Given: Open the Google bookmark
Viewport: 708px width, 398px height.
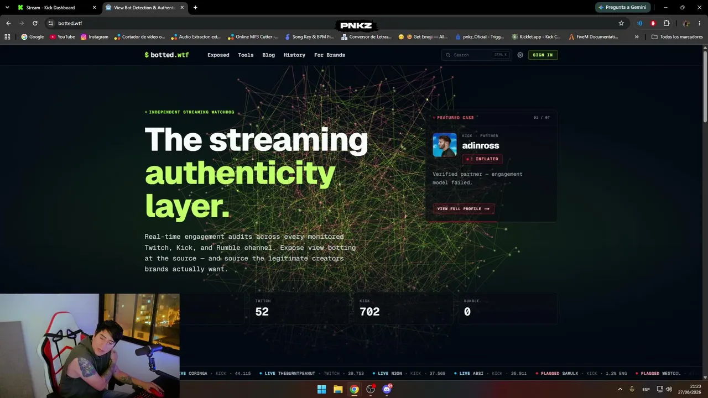Looking at the screenshot, I should [33, 37].
